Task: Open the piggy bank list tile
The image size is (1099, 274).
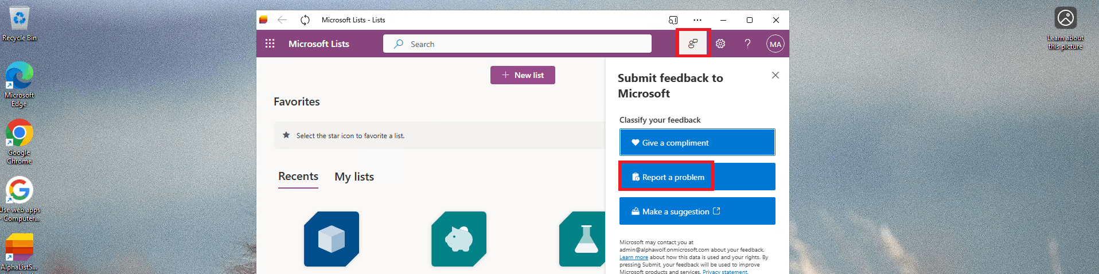Action: (x=459, y=239)
